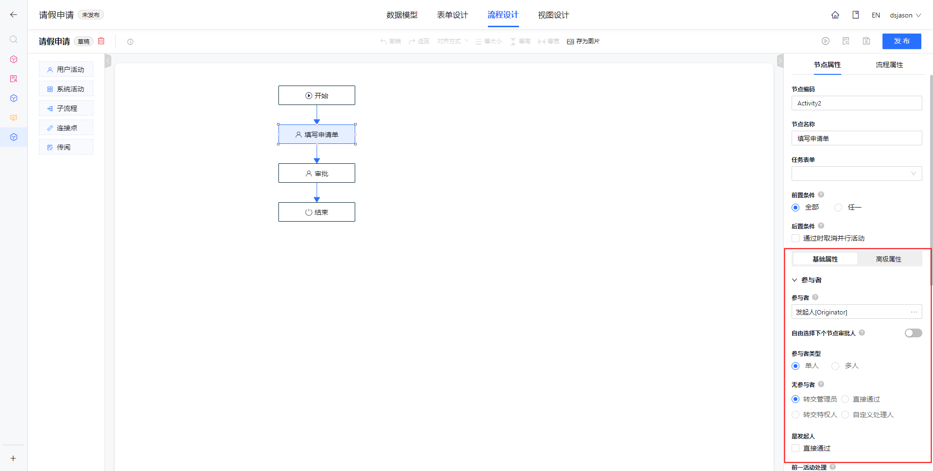Viewport: 933px width, 471px height.
Task: Click help icon beside 后置条件
Action: click(821, 226)
